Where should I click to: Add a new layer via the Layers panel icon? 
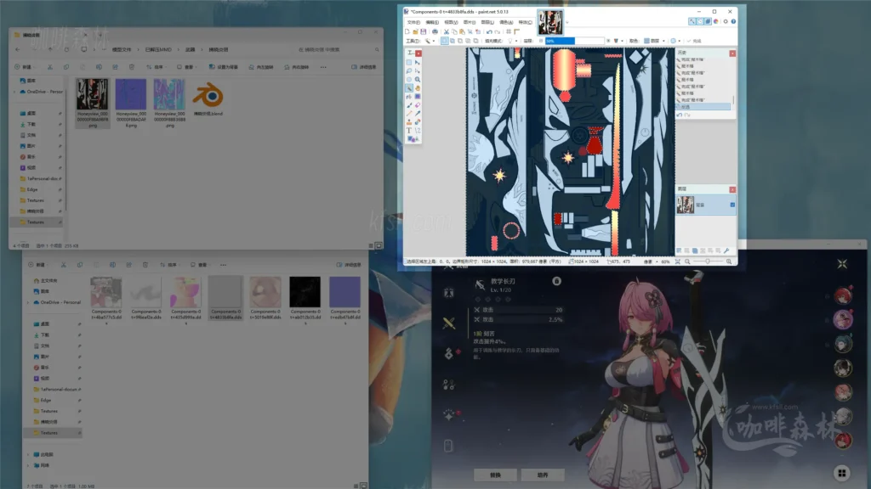click(x=679, y=250)
